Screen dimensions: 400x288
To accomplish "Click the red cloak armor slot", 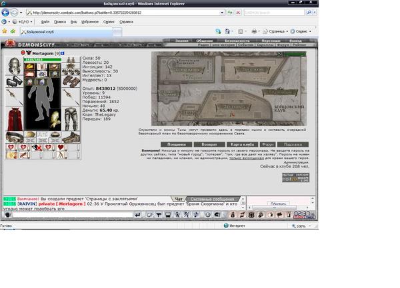I will pyautogui.click(x=15, y=119).
